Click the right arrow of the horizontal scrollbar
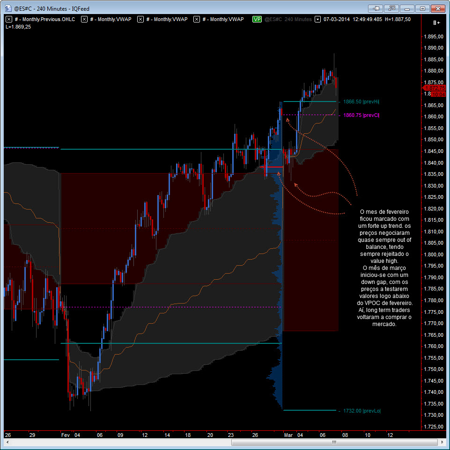This screenshot has width=450, height=450. pos(442,442)
